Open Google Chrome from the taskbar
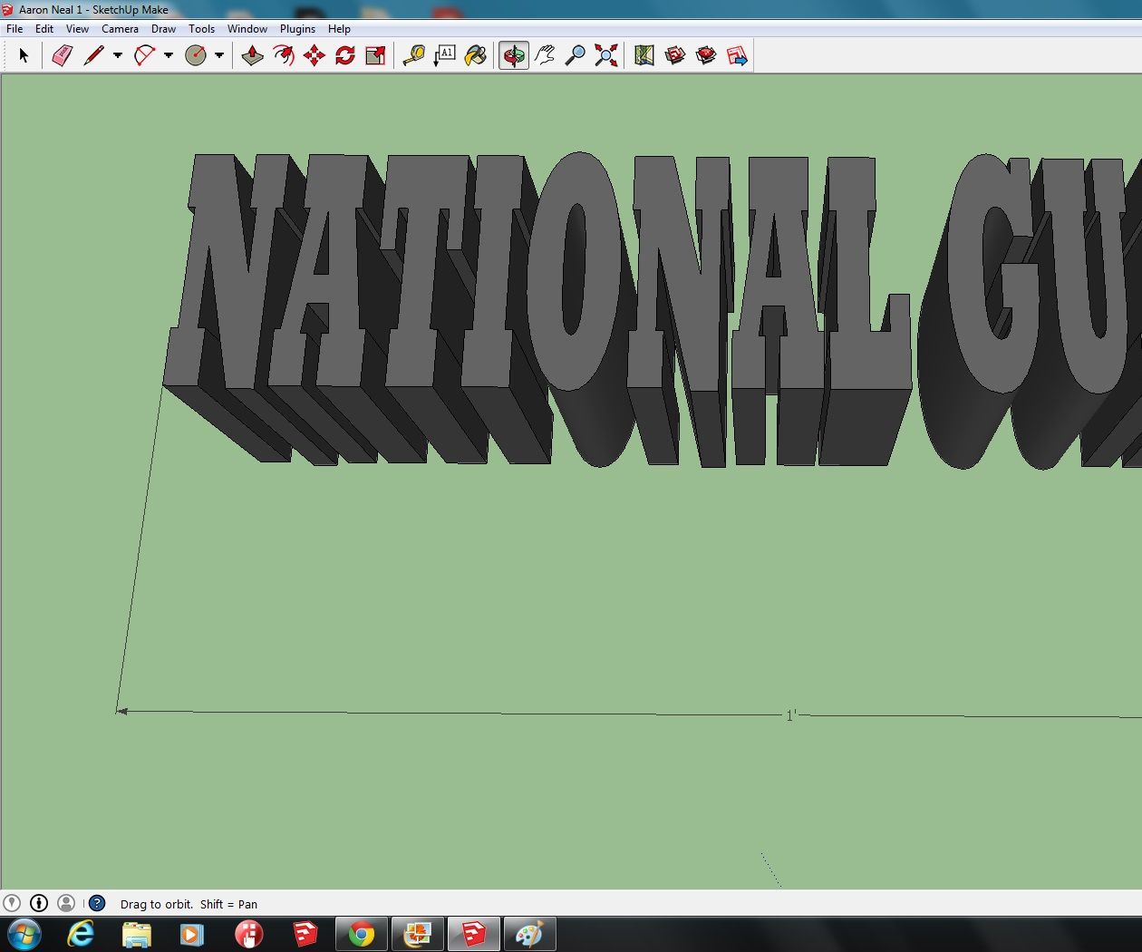The width and height of the screenshot is (1142, 952). coord(361,933)
